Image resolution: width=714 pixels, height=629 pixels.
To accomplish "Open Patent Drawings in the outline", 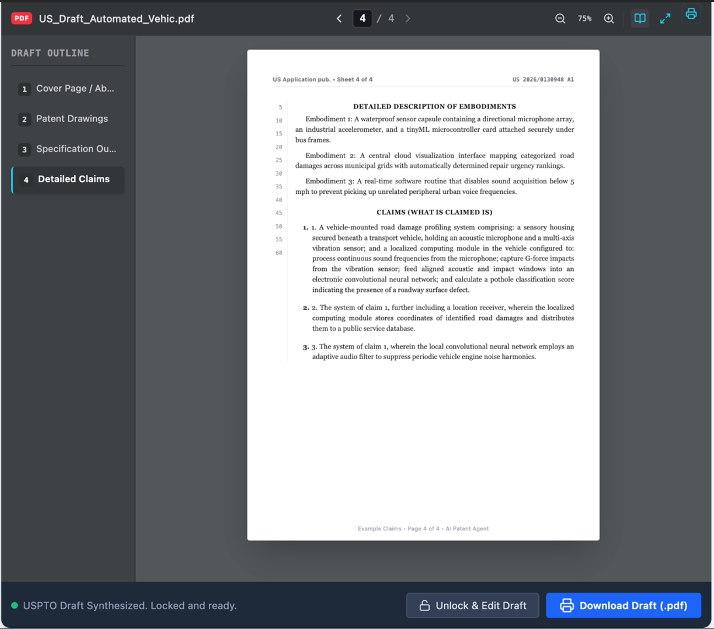I will [x=68, y=119].
